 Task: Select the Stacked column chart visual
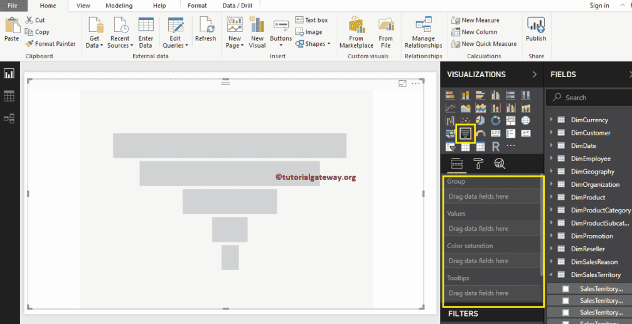pyautogui.click(x=466, y=95)
